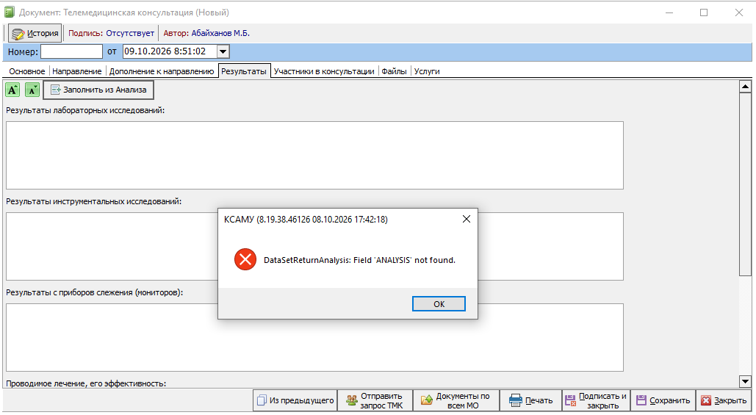Switch to the Основное tab
The width and height of the screenshot is (756, 415).
coord(27,71)
